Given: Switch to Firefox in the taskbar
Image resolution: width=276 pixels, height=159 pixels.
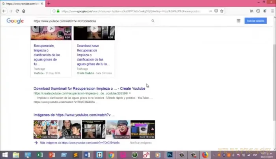Looking at the screenshot, I should point(205,155).
